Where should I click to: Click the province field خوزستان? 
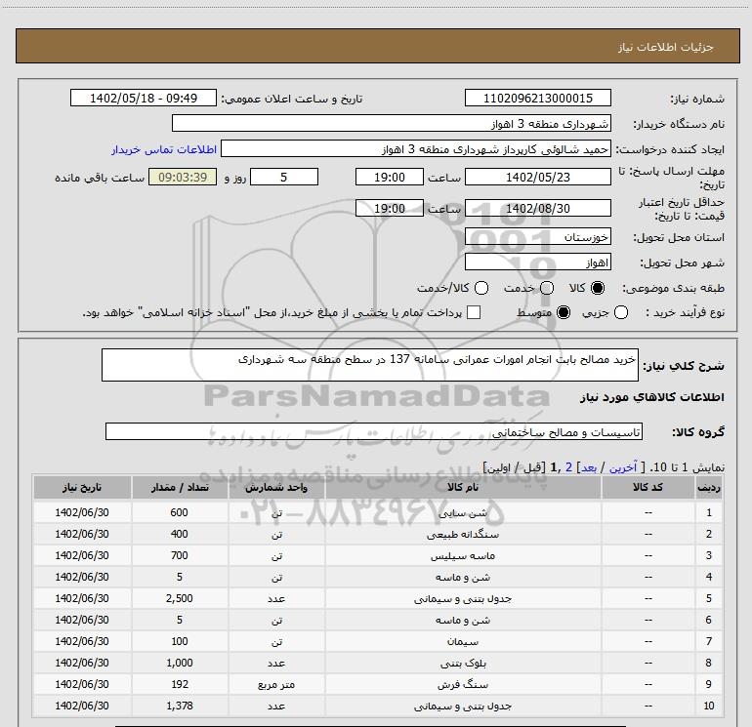(x=537, y=237)
